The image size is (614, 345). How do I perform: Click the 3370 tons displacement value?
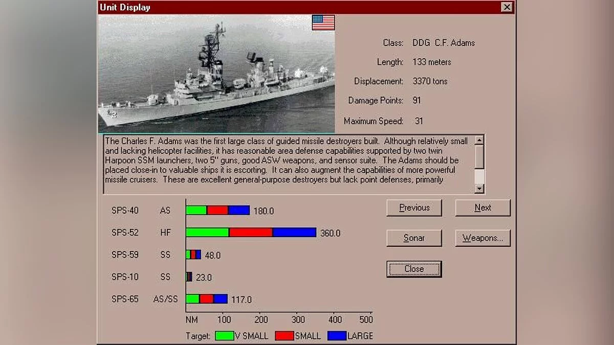point(430,81)
